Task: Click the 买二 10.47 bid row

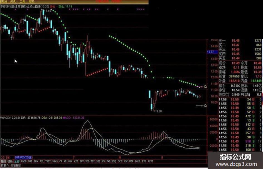Action: coord(240,45)
